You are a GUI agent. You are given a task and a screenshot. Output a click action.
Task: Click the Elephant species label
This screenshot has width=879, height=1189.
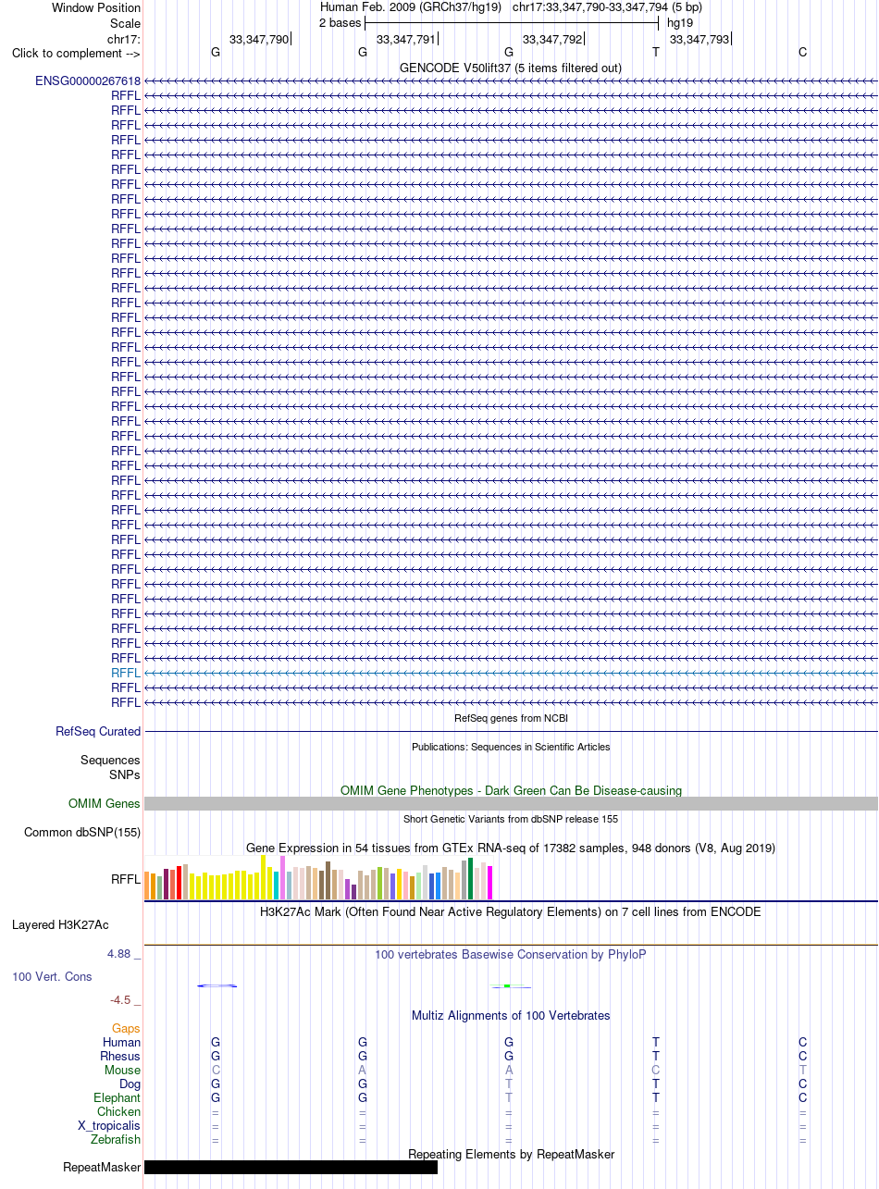click(x=118, y=1097)
